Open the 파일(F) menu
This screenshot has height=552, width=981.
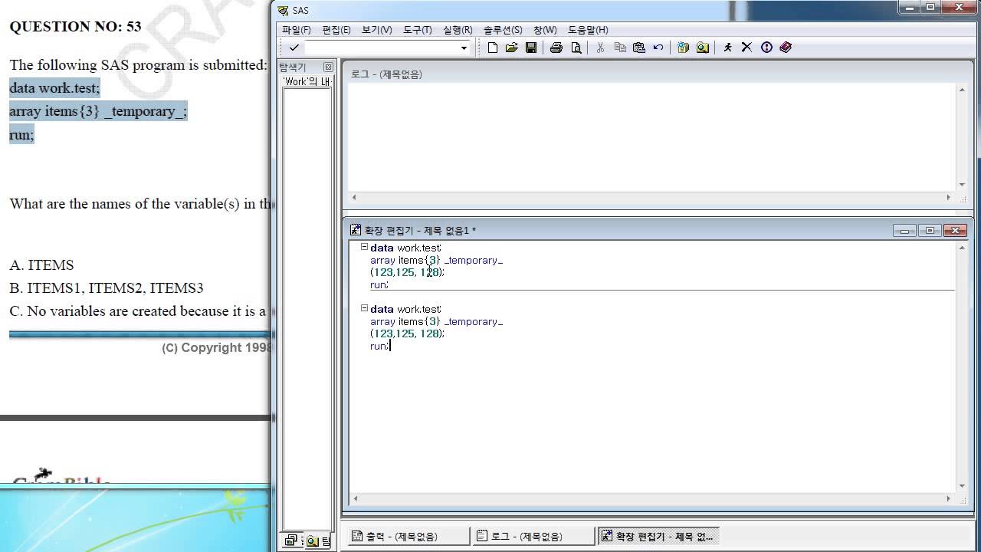pos(297,30)
